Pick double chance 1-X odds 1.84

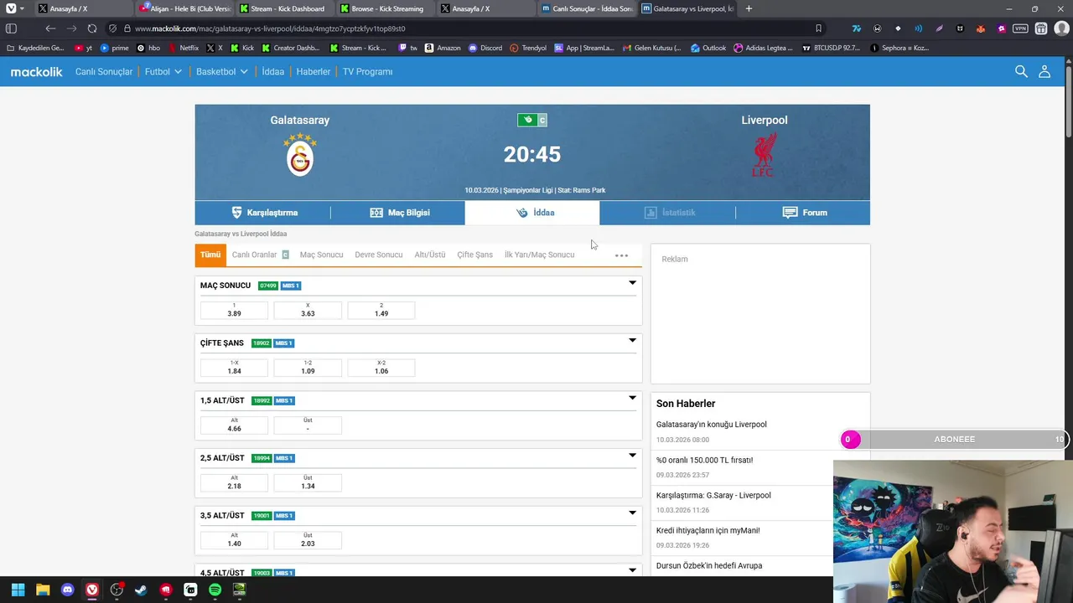[234, 367]
